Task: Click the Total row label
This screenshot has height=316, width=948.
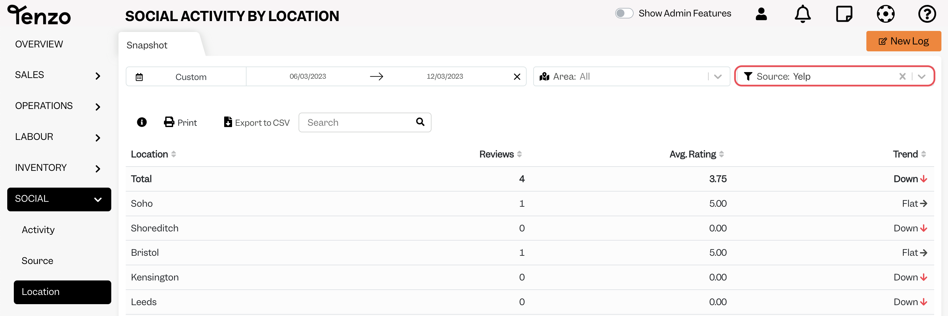Action: tap(141, 179)
